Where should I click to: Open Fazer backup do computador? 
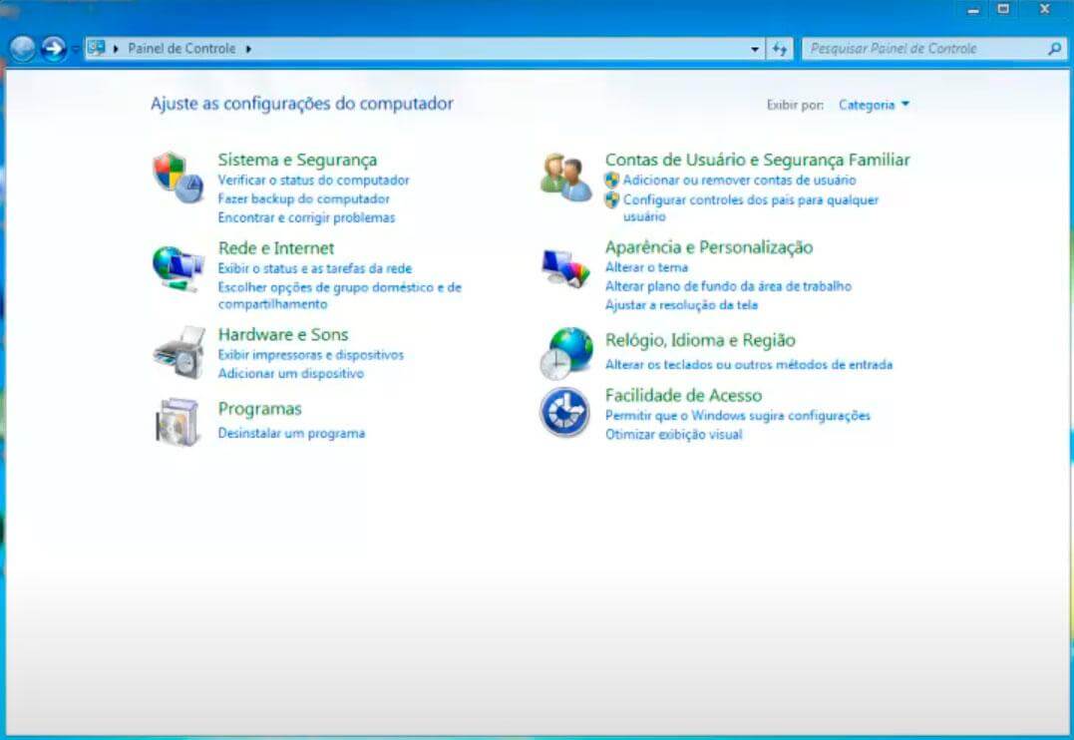tap(303, 198)
